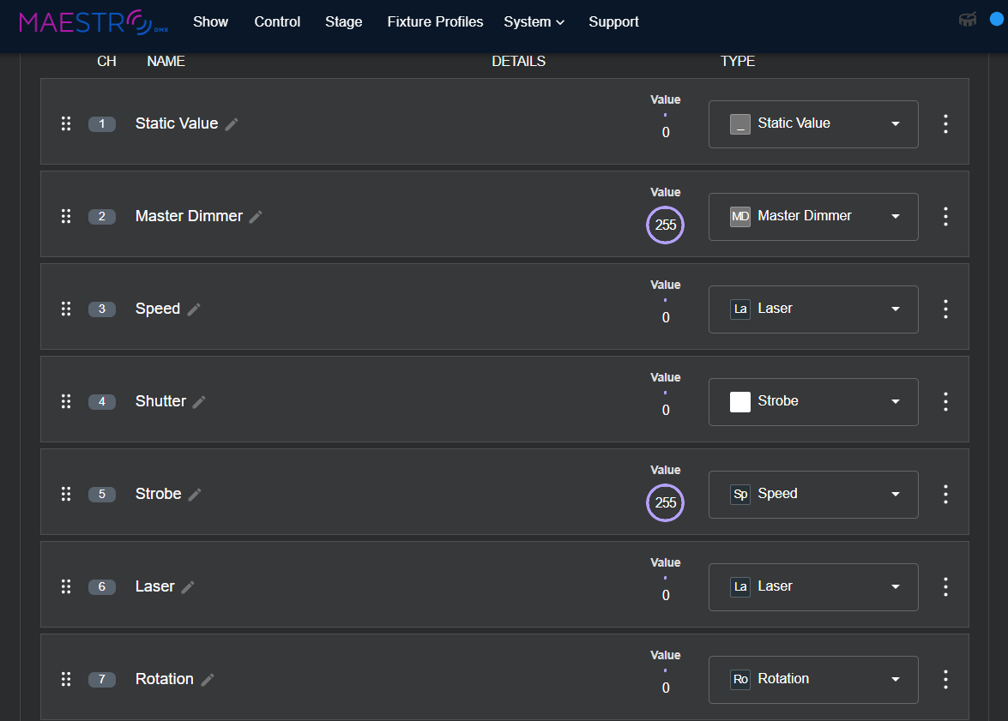Open the three-dot menu for Rotation row
The image size is (1008, 721).
(945, 679)
